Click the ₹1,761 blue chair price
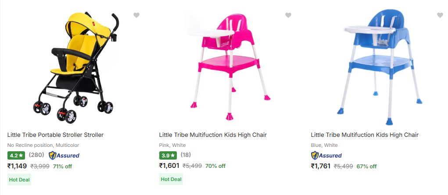 coord(321,166)
